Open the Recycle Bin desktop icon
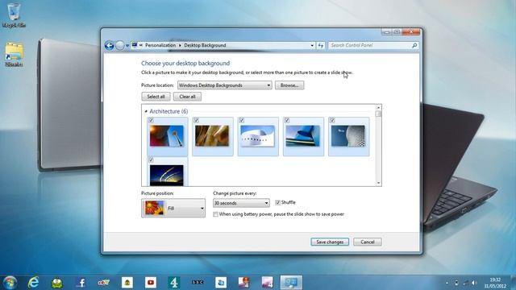The height and width of the screenshot is (290, 516). tap(14, 15)
